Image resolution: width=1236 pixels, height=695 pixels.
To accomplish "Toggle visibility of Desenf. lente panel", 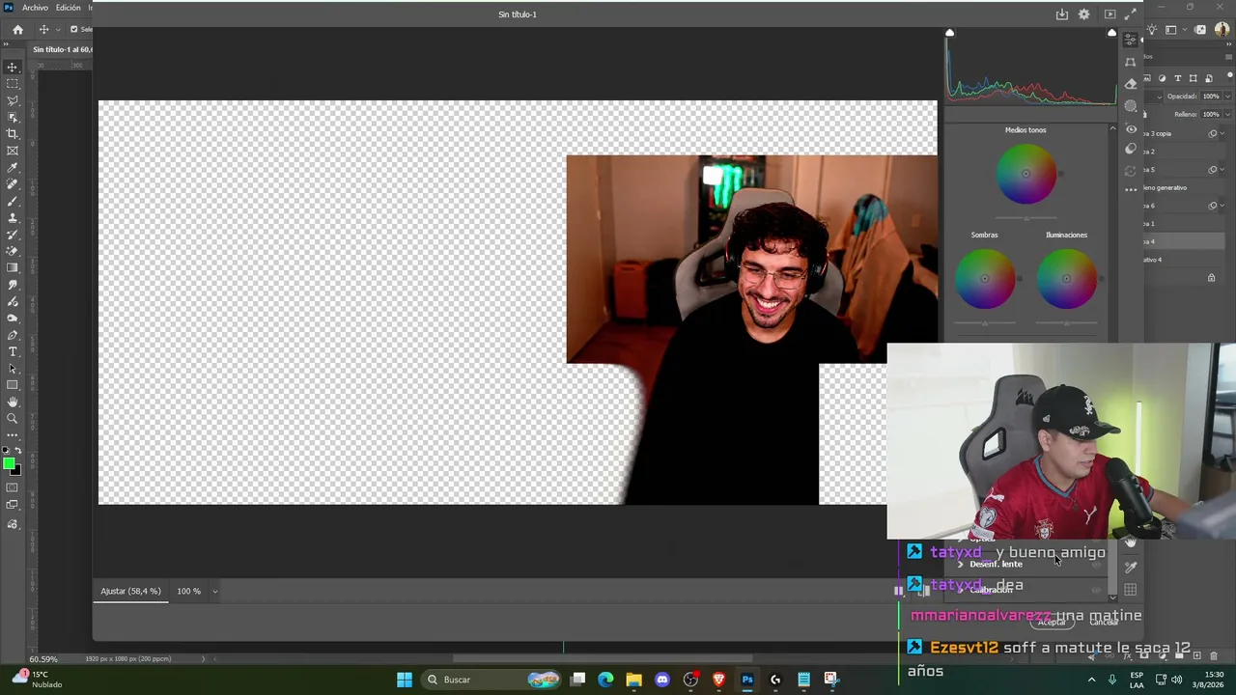I will (1096, 564).
